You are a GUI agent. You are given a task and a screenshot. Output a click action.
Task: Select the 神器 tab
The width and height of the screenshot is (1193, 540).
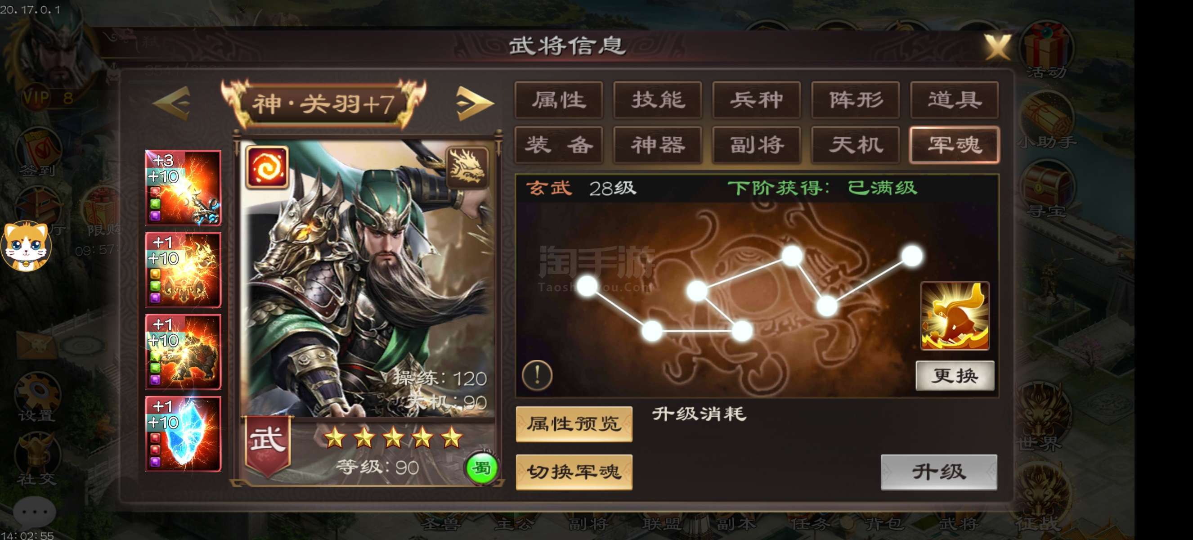658,145
